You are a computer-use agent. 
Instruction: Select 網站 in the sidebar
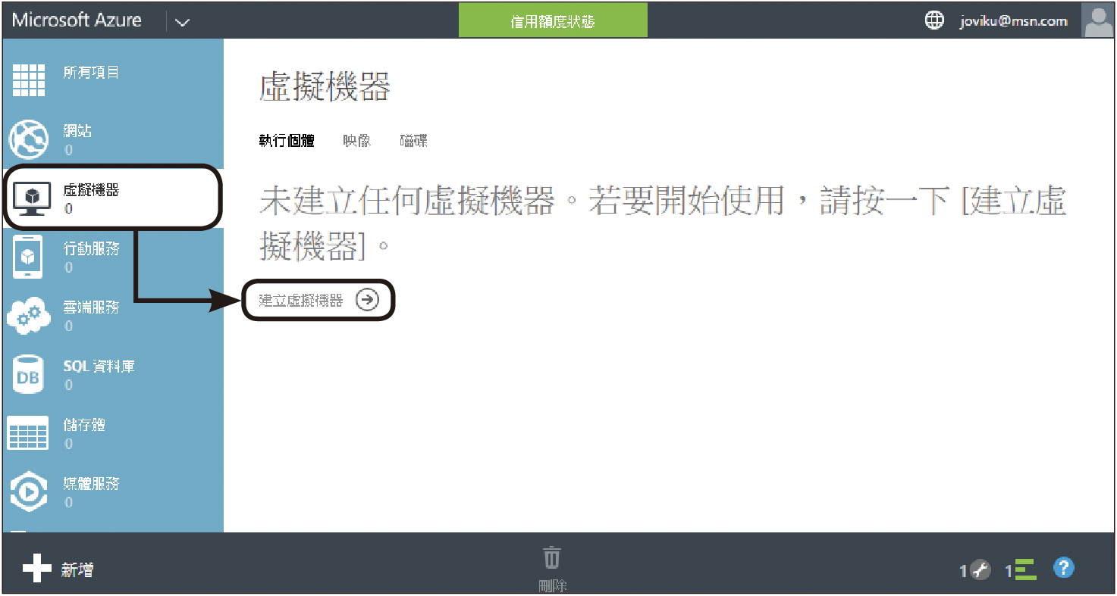(77, 131)
